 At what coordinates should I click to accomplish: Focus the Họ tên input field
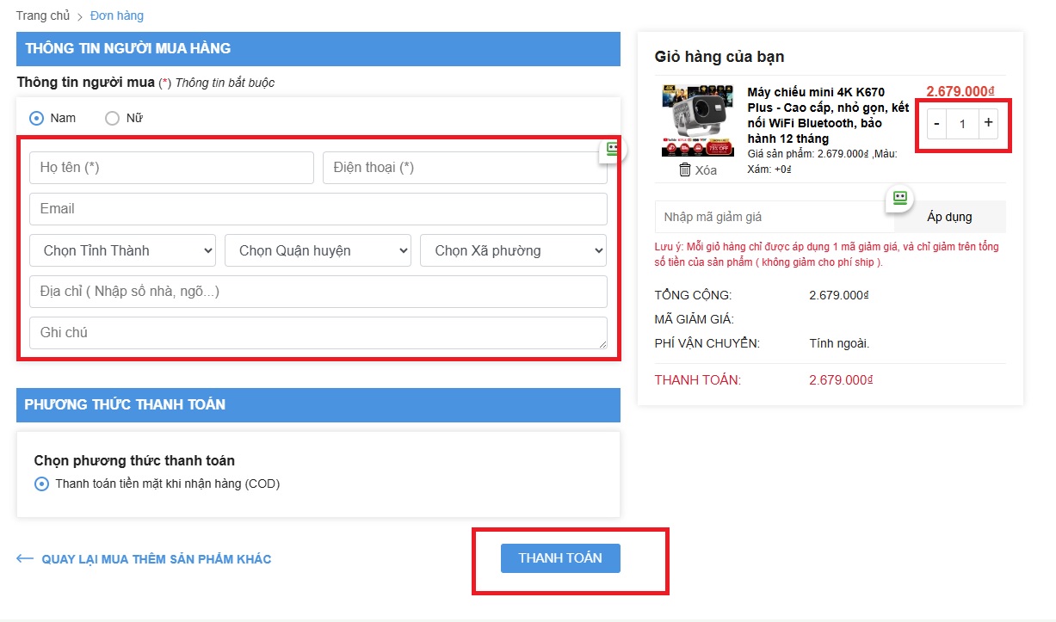(x=171, y=168)
